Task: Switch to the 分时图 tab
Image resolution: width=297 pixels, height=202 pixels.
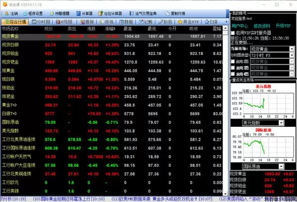Action: coord(41,22)
